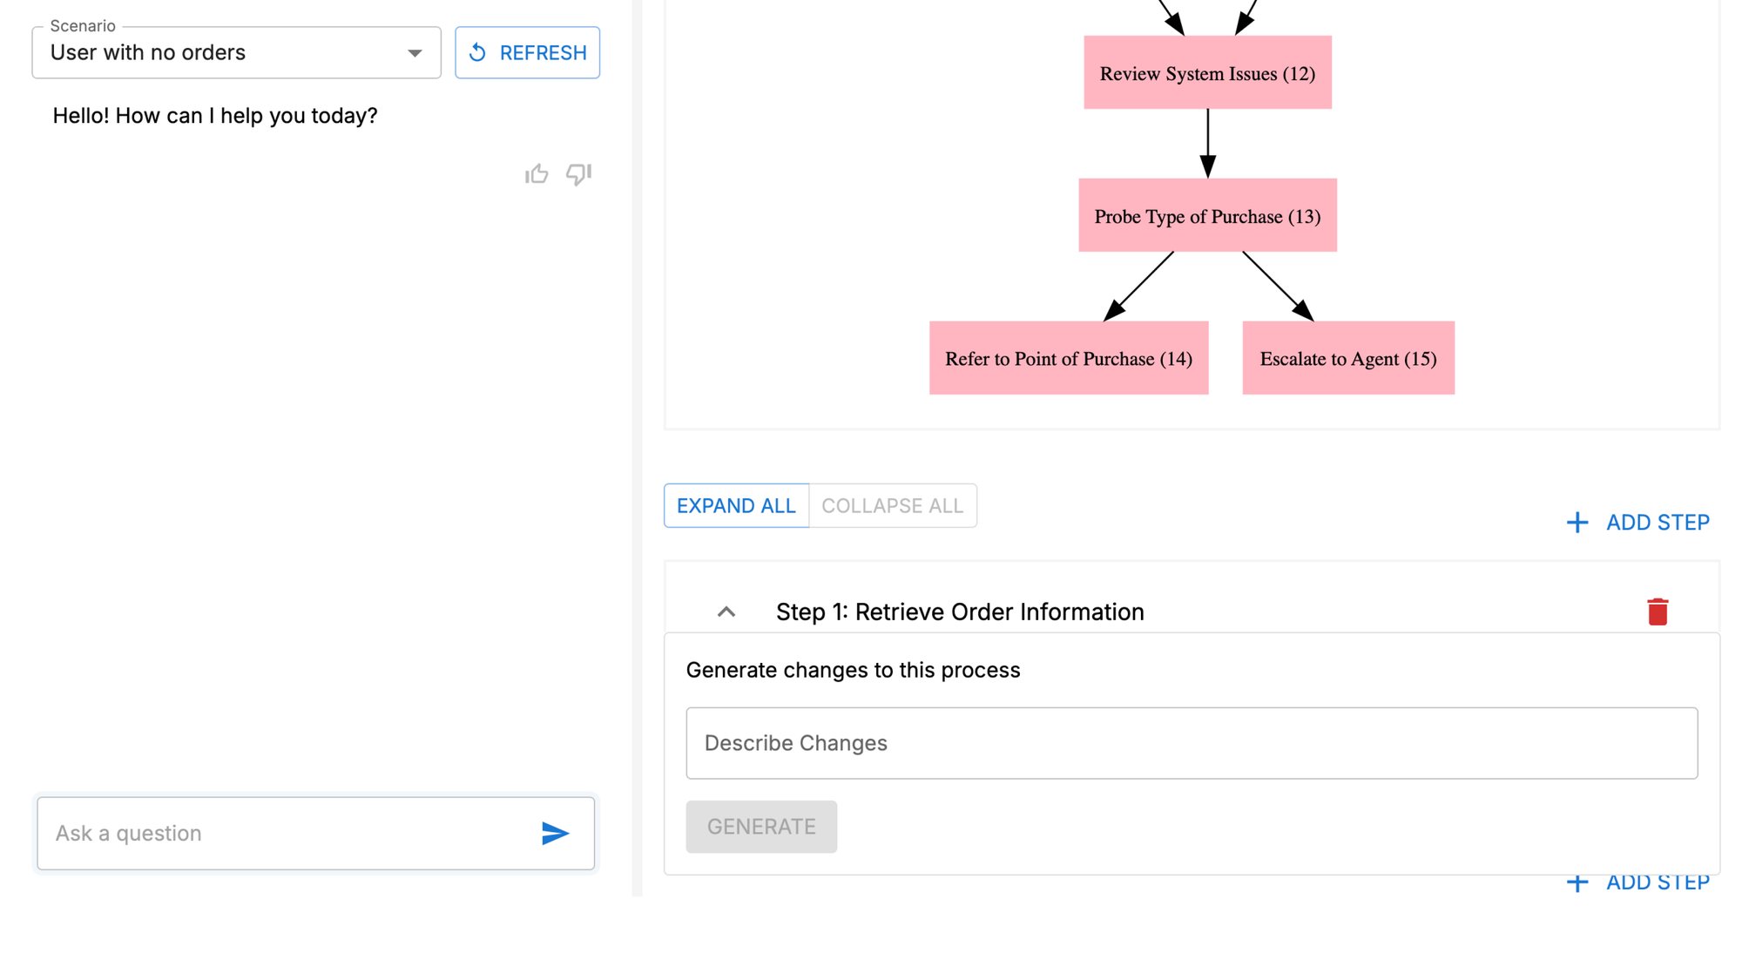Click EXPAND ALL
This screenshot has width=1742, height=980.
coord(736,505)
